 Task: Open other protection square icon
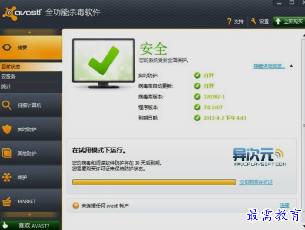click(x=7, y=153)
